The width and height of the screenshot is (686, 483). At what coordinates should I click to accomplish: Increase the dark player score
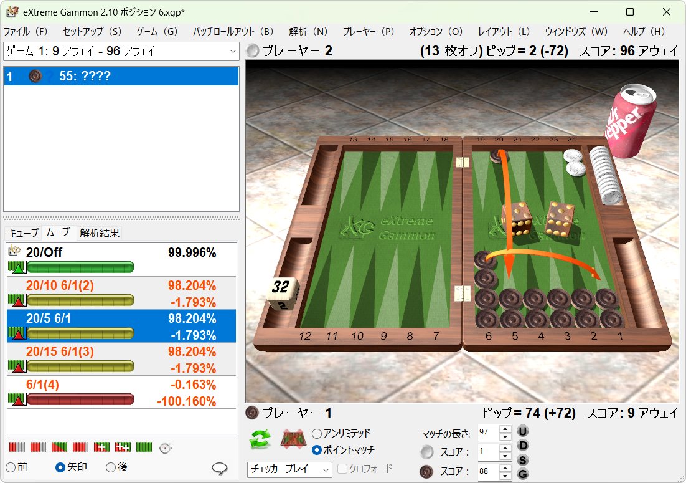[x=505, y=467]
